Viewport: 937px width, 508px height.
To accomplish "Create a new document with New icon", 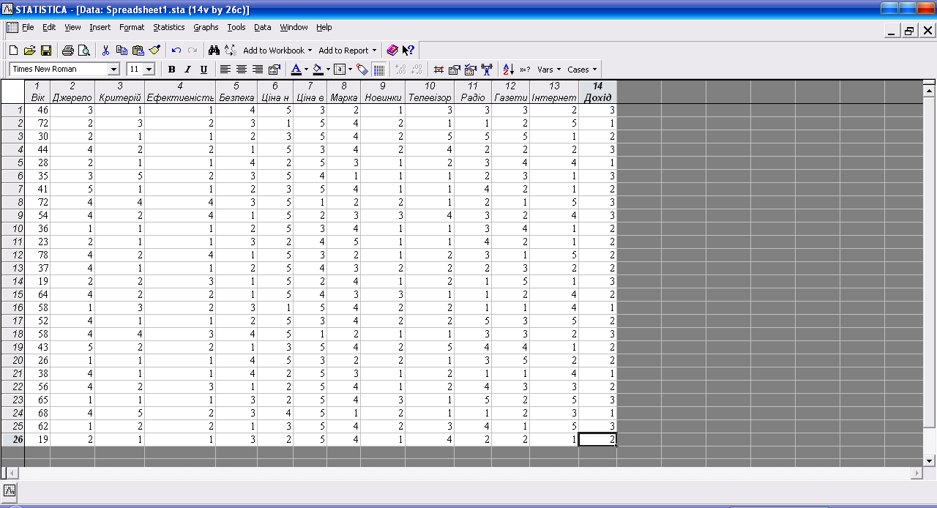I will click(13, 51).
